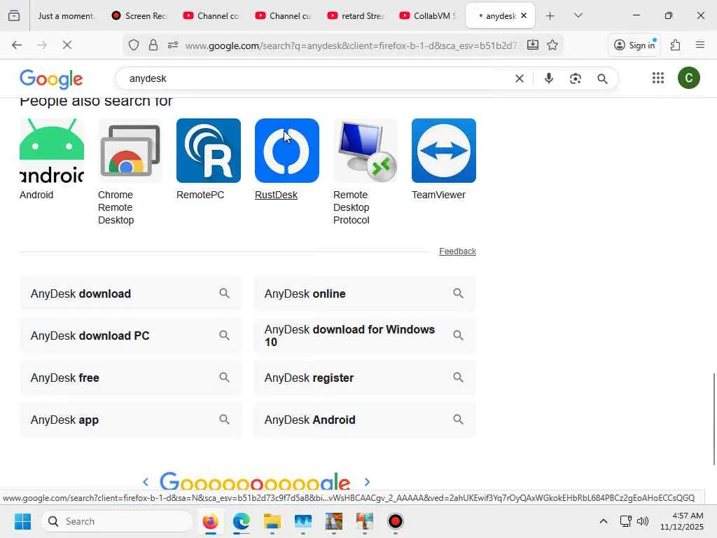Switch to Just a moment tab
Screen dimensions: 717x538
coord(65,15)
